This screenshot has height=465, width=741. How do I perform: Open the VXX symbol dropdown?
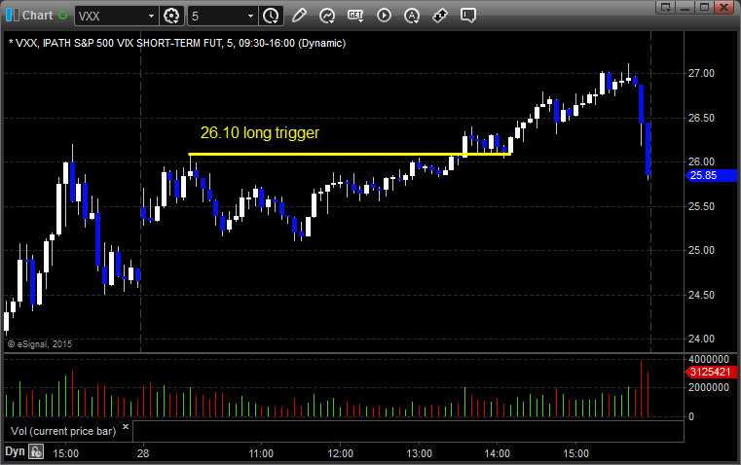point(151,16)
